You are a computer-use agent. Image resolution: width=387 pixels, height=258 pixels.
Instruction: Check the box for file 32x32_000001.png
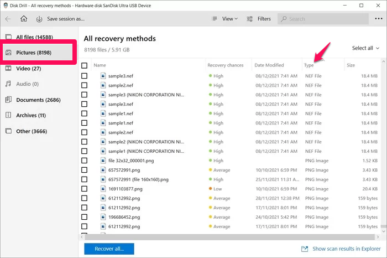pos(85,161)
